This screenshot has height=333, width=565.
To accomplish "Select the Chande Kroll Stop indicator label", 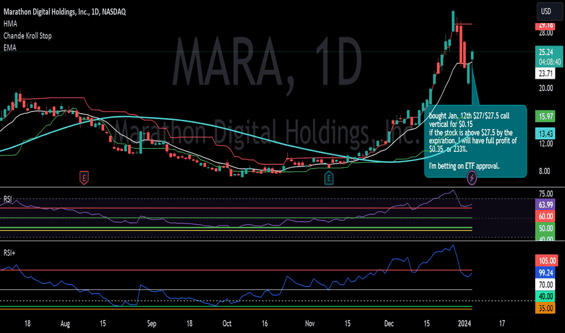I will click(x=27, y=36).
